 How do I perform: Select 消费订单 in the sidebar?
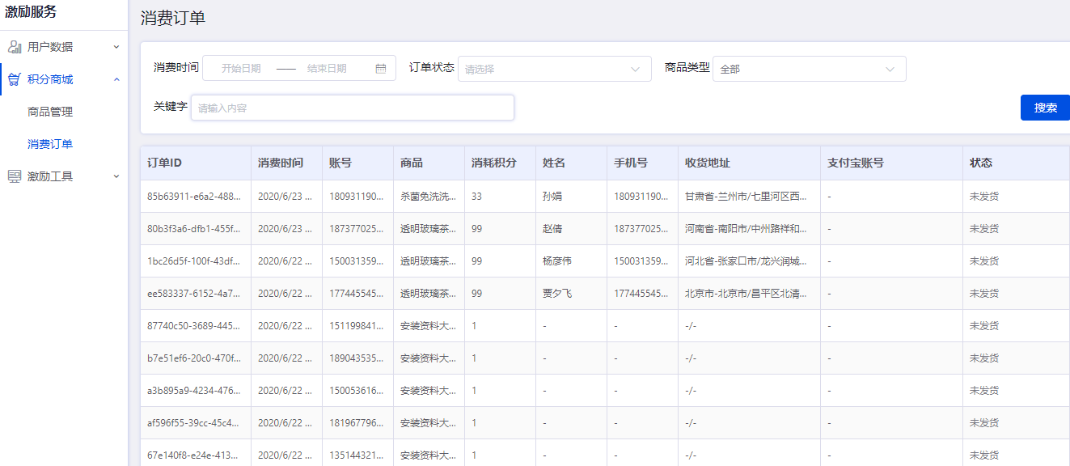(50, 144)
